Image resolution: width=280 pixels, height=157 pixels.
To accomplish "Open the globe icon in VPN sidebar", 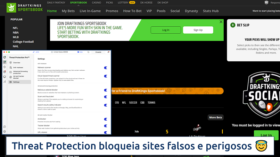I will pyautogui.click(x=5, y=57).
